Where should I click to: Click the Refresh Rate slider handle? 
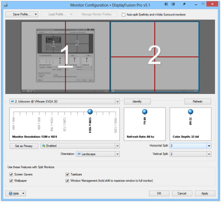[145, 112]
